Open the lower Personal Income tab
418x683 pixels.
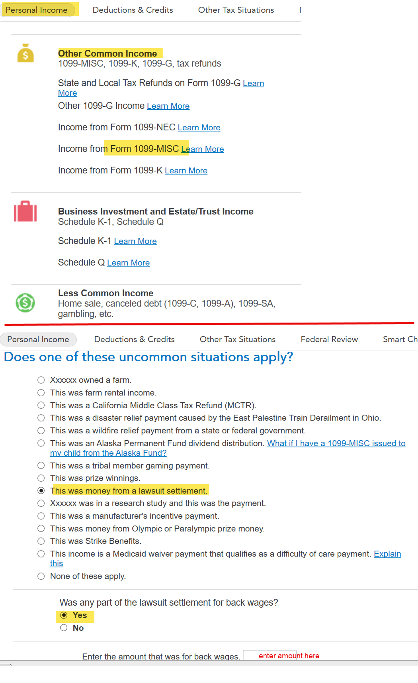coord(38,339)
